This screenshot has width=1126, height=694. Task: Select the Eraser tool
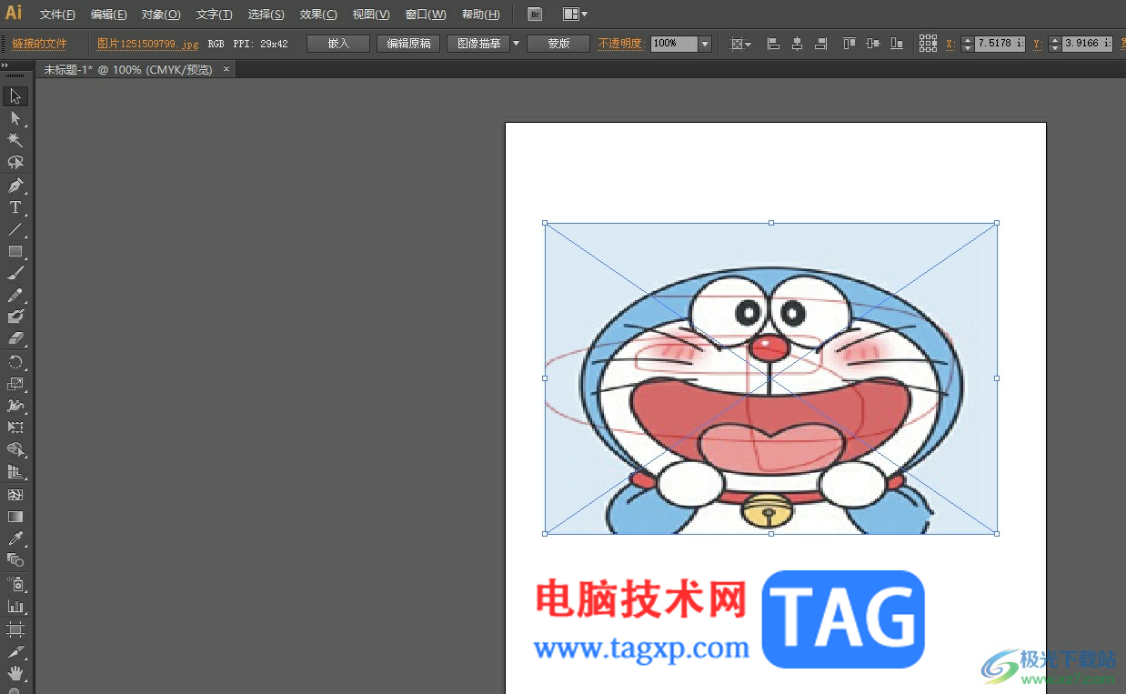(15, 338)
